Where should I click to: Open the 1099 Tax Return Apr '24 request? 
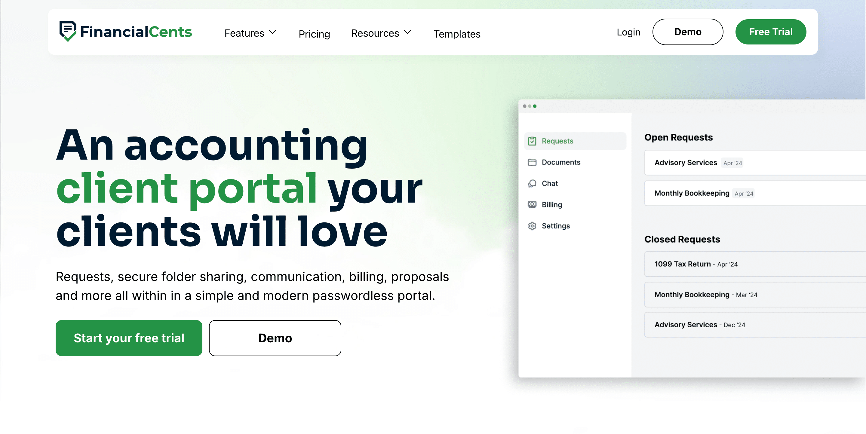click(x=755, y=264)
